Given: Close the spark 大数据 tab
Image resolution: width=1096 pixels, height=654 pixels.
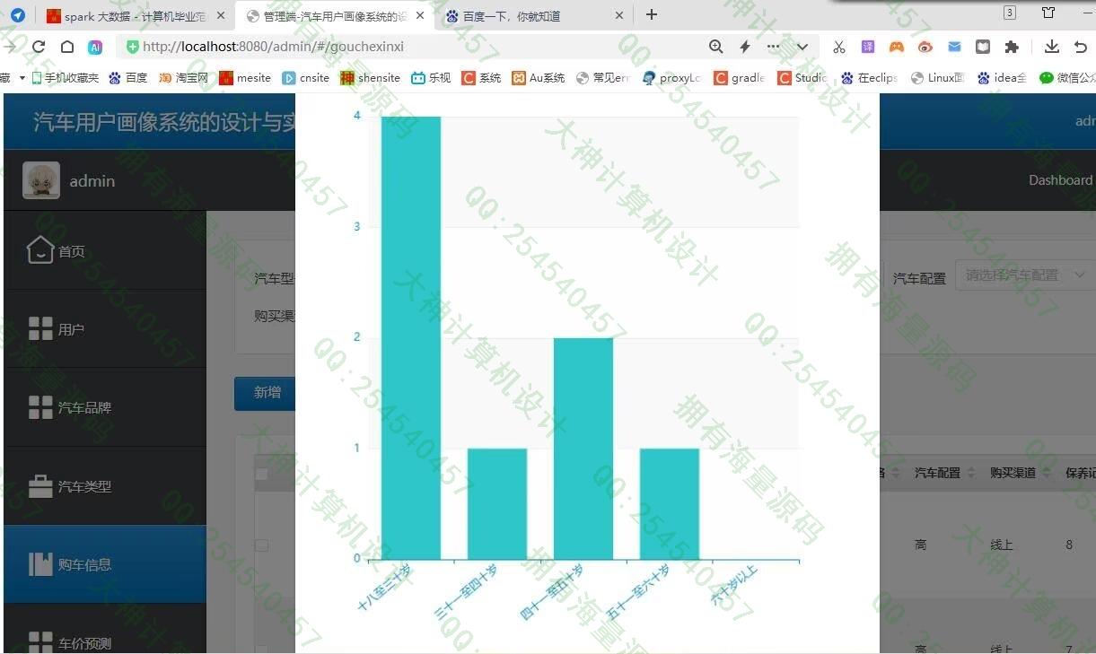Looking at the screenshot, I should click(x=221, y=15).
